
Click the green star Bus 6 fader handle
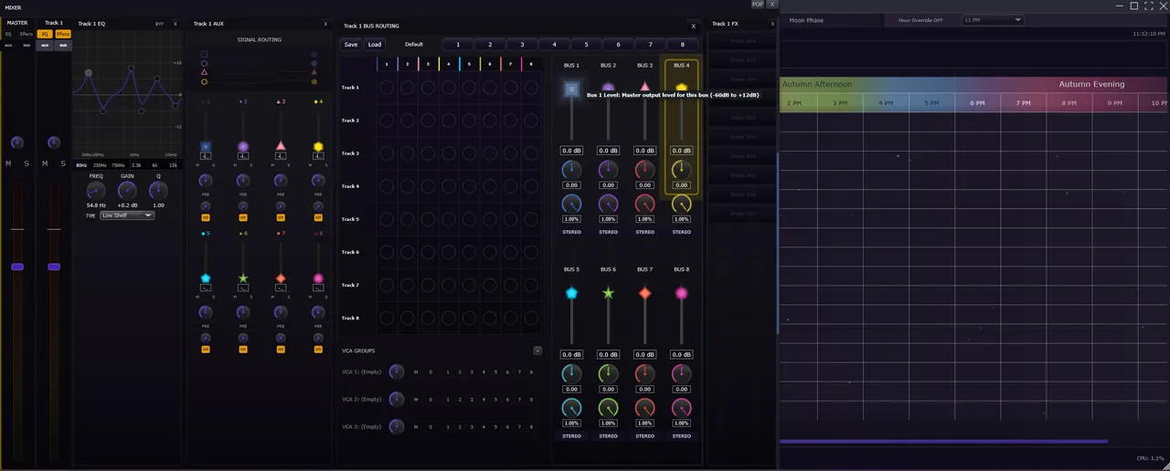(x=608, y=293)
